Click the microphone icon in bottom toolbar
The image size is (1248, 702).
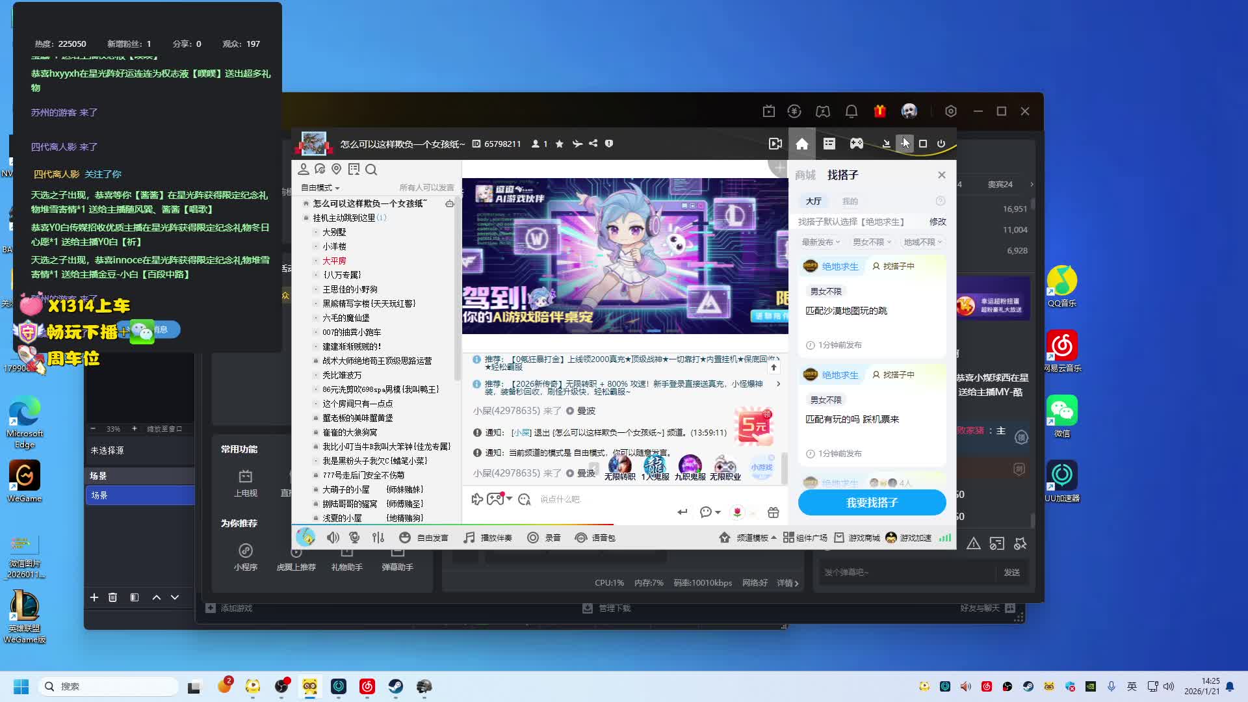click(x=354, y=538)
